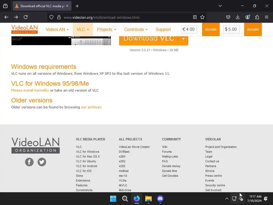Open the Press centre footer link
Image resolution: width=273 pixels, height=205 pixels.
tap(214, 176)
